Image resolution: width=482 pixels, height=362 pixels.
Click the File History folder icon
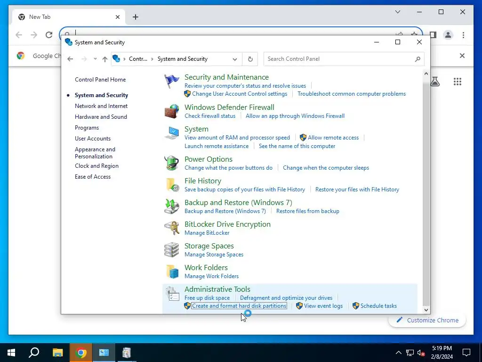[x=171, y=185]
